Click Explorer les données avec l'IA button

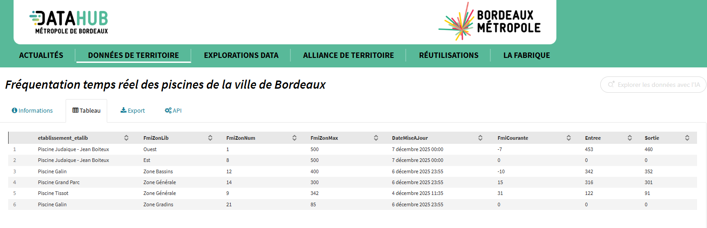click(653, 85)
